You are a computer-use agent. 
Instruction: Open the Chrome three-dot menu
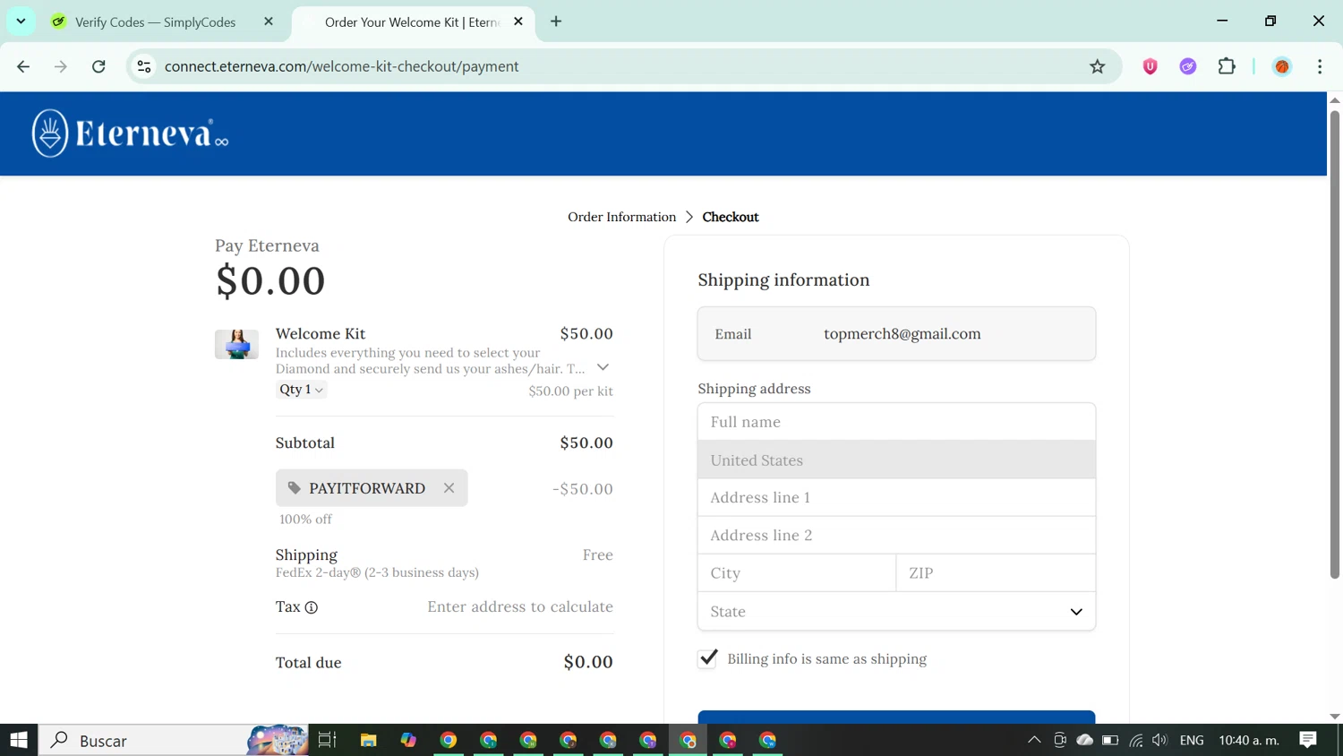pos(1320,66)
